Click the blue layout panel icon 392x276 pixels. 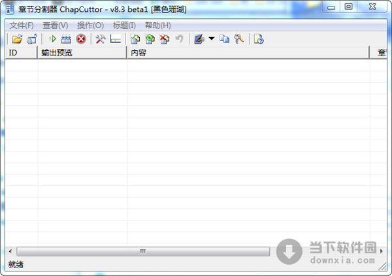pos(116,39)
